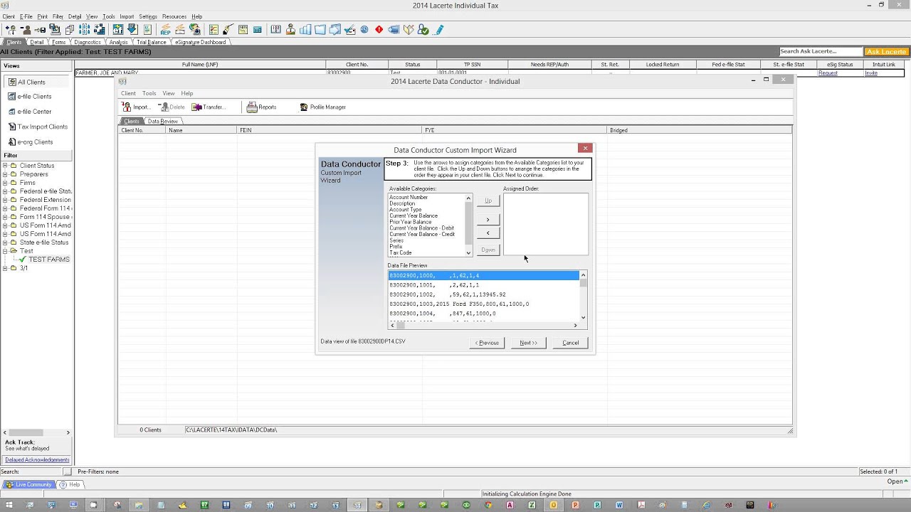Click the e-file 'ef' toolbar icon

[x=117, y=30]
